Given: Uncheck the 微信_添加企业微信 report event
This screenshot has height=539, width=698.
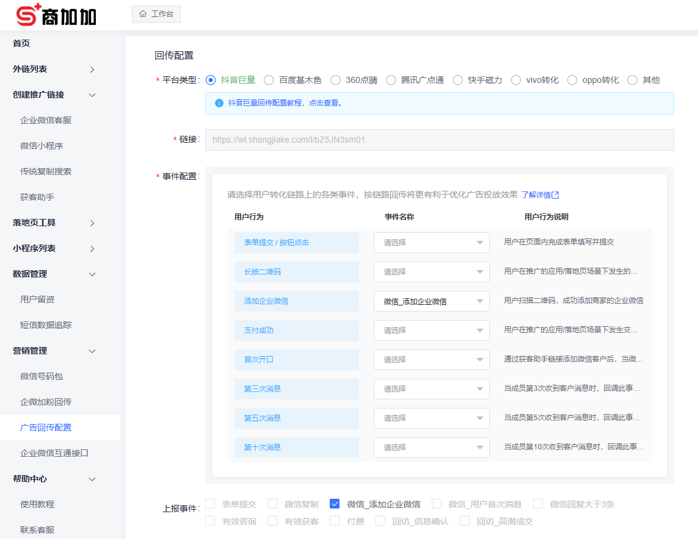Looking at the screenshot, I should click(335, 504).
